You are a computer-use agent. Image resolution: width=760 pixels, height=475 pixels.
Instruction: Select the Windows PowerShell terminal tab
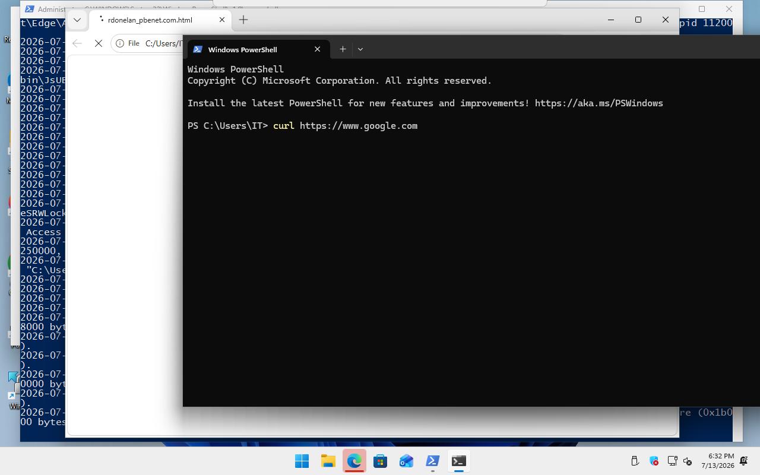[x=258, y=49]
